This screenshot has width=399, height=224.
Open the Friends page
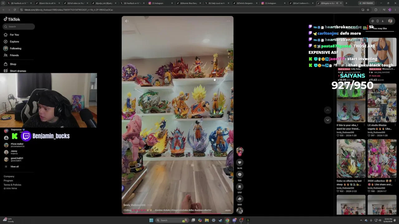point(14,55)
